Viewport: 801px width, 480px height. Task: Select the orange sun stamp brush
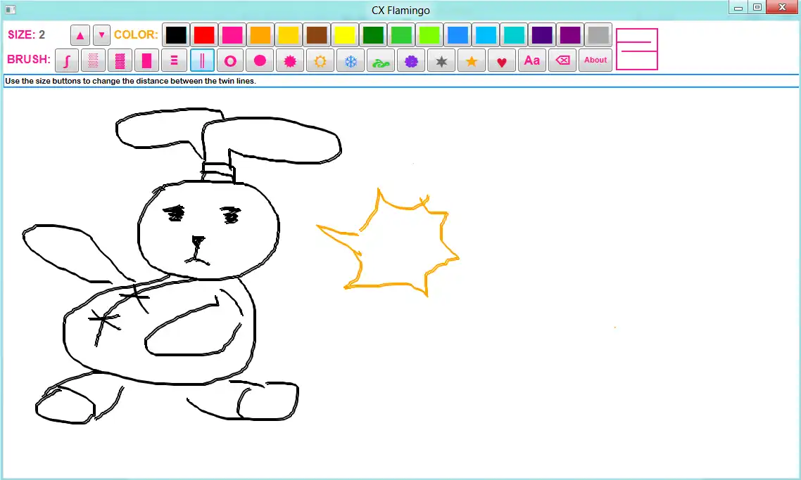point(320,60)
